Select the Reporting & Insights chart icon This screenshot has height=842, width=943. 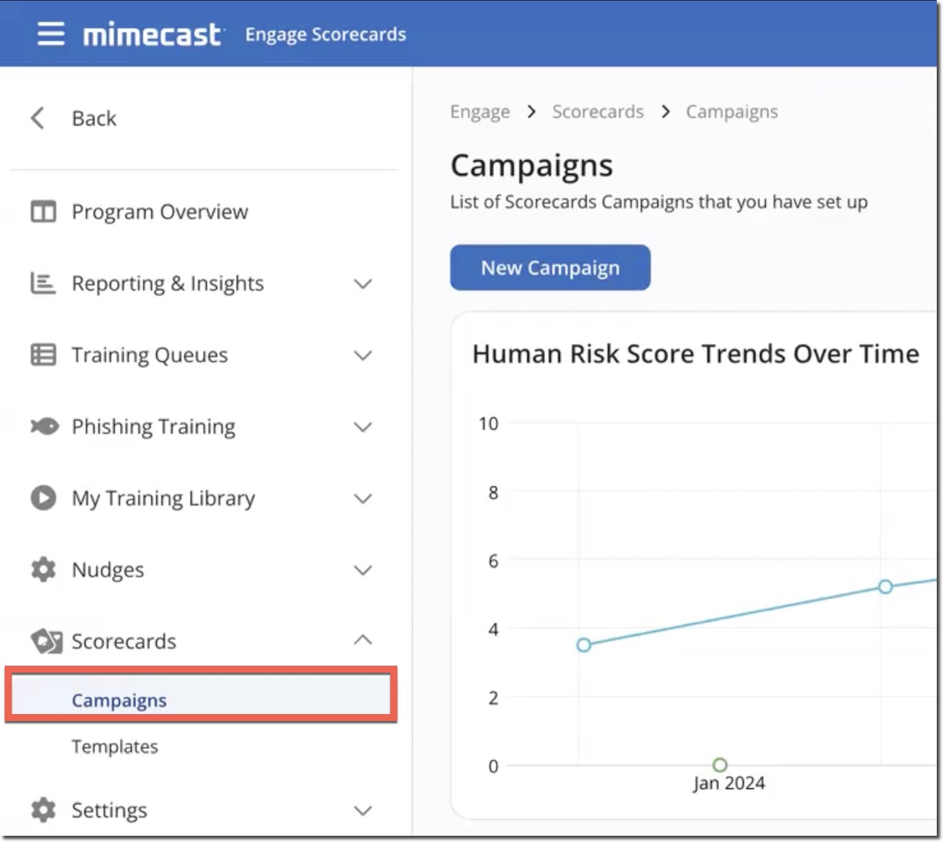pyautogui.click(x=43, y=283)
